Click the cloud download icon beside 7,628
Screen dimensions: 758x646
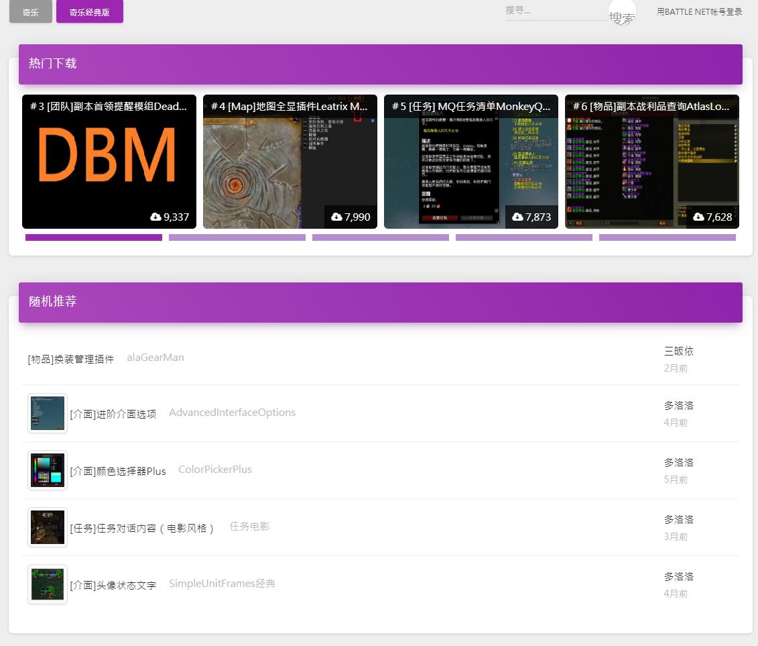pyautogui.click(x=698, y=217)
